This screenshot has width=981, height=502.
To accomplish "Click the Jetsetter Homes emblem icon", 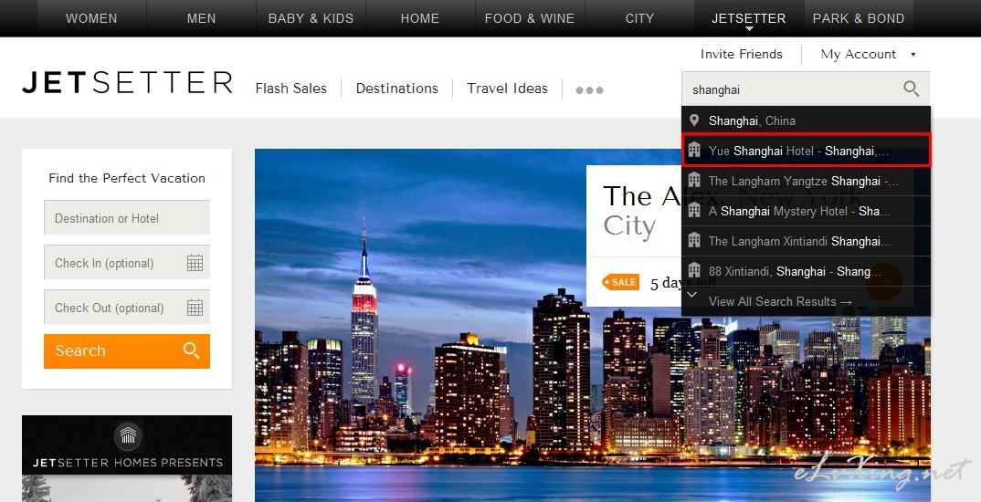I will coord(128,435).
